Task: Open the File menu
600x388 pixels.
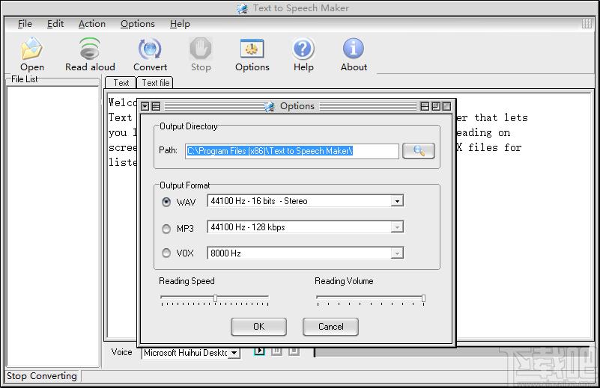Action: coord(25,24)
